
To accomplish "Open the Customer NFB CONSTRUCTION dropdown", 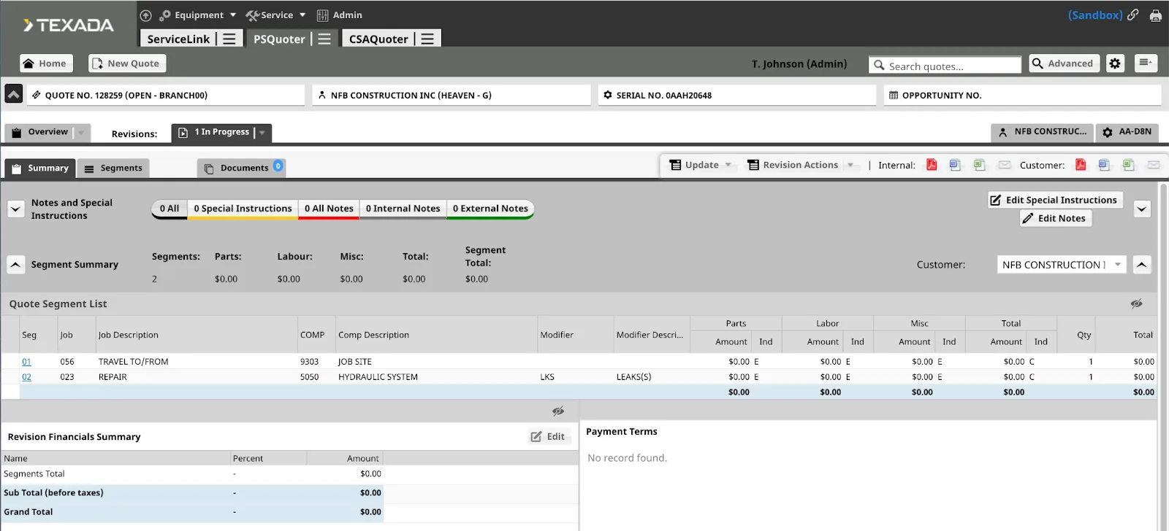I will [x=1062, y=265].
